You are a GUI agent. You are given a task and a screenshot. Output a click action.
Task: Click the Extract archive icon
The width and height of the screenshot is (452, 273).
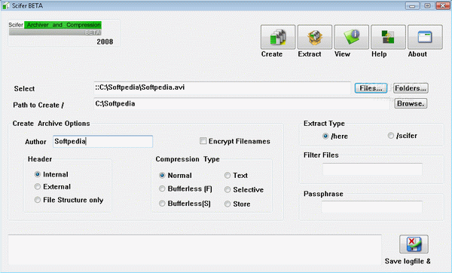coord(315,37)
